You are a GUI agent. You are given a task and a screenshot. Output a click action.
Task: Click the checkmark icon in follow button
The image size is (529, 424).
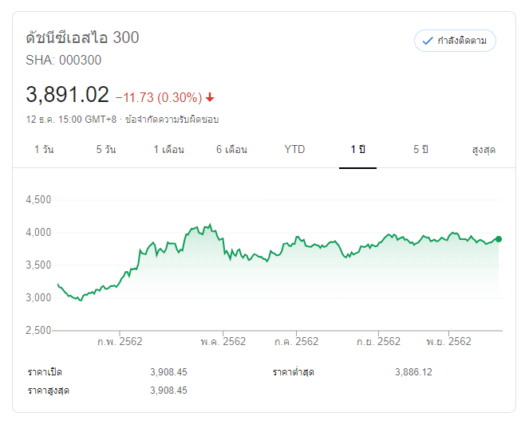click(427, 41)
